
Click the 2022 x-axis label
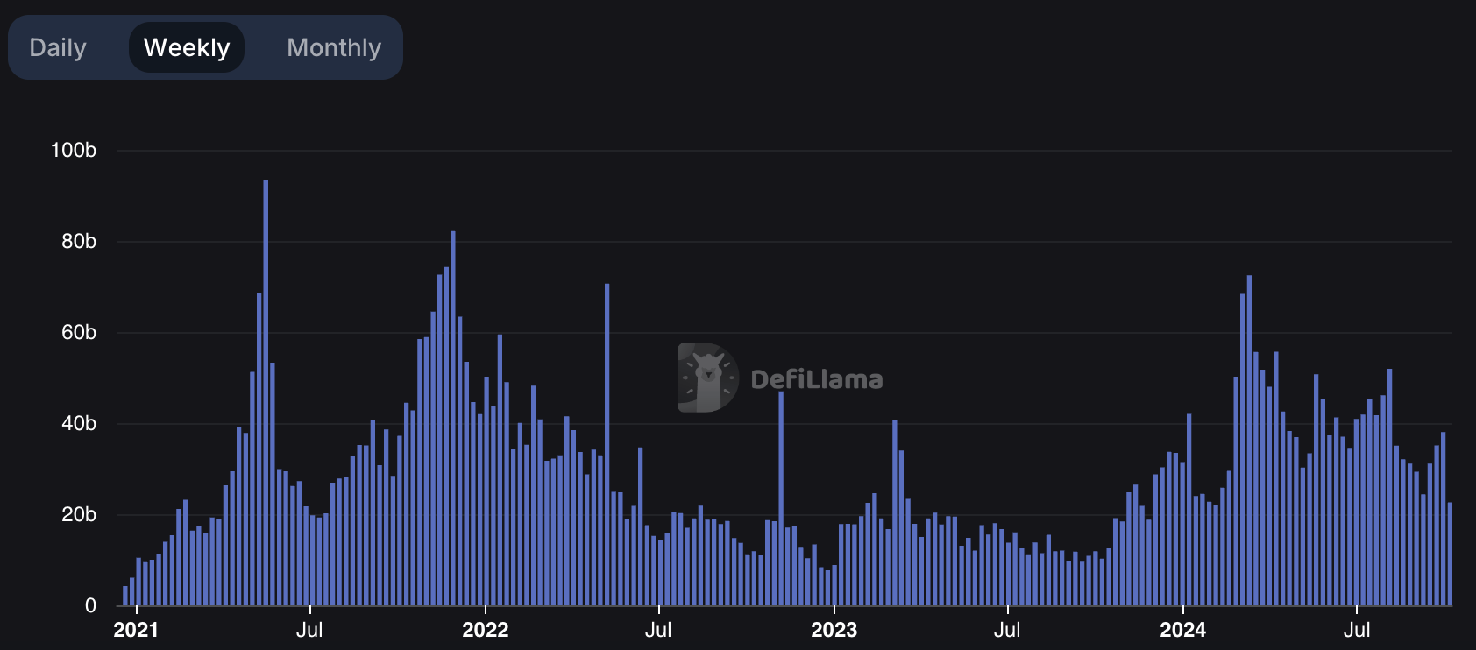coord(485,630)
